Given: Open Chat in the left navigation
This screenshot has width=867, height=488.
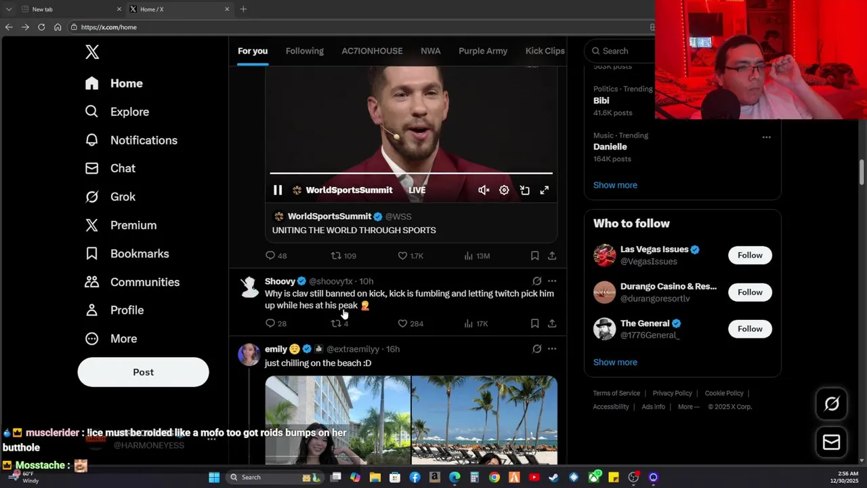Looking at the screenshot, I should [110, 168].
